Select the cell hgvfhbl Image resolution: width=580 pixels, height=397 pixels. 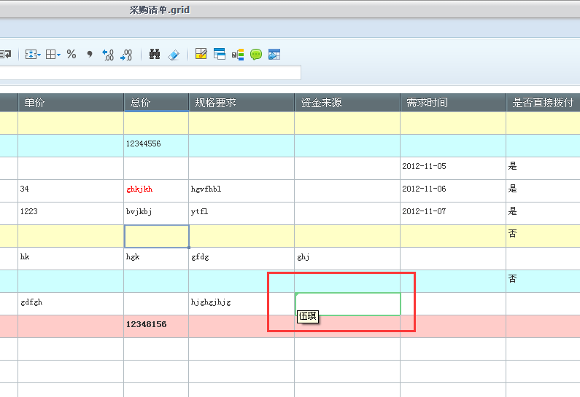[x=241, y=191]
